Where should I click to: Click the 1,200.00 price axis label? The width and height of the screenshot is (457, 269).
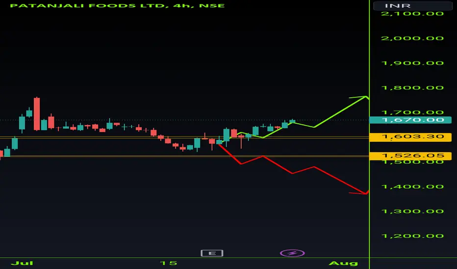point(412,236)
